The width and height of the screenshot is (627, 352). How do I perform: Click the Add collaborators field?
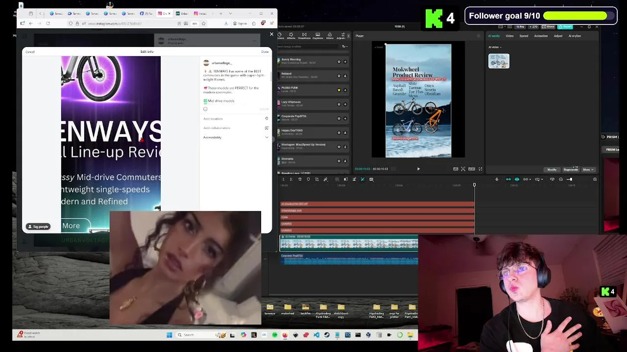[236, 128]
